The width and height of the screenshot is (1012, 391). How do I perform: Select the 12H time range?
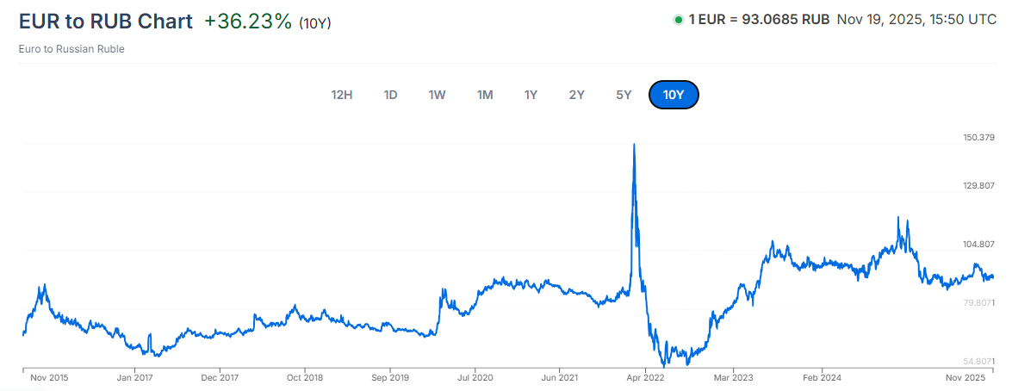click(342, 95)
